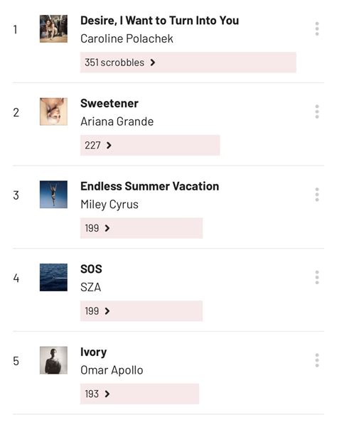
Task: Expand the 227 scrobbles bar for Sweetener
Action: point(150,145)
